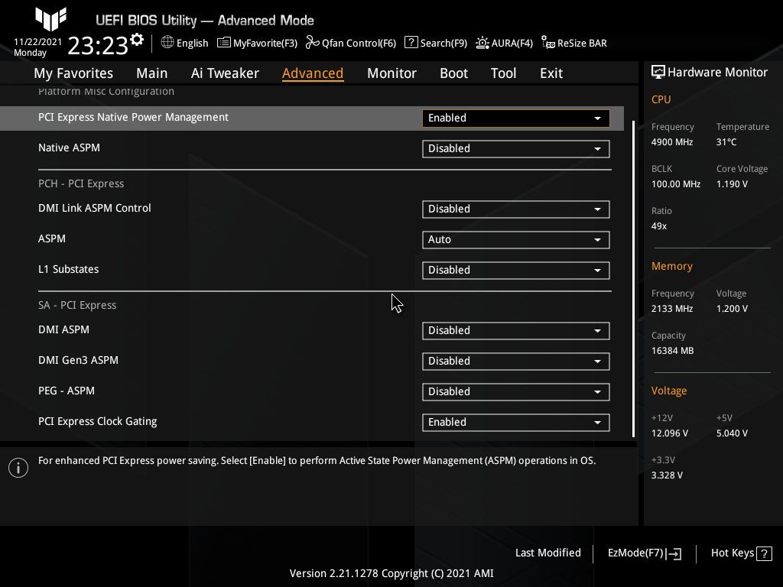
Task: Open the Native ASPM dropdown
Action: click(x=516, y=149)
